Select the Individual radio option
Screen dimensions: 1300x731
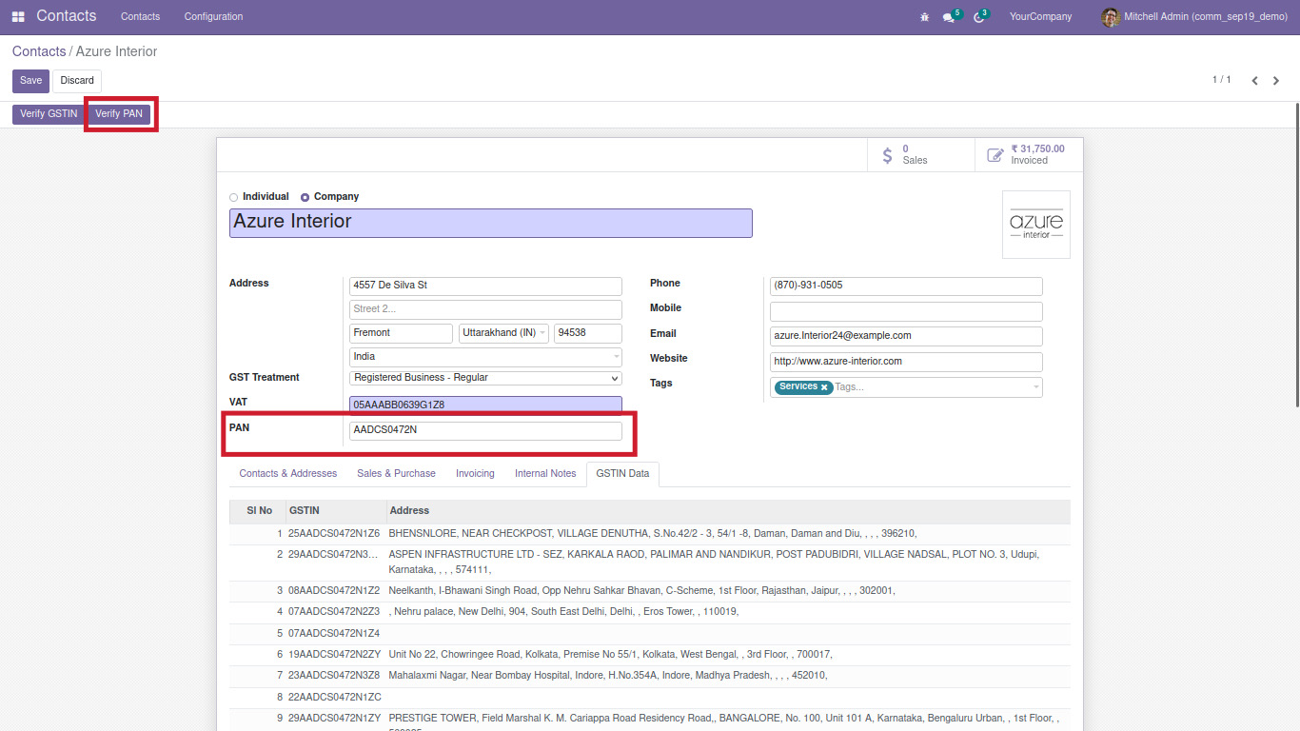click(234, 197)
